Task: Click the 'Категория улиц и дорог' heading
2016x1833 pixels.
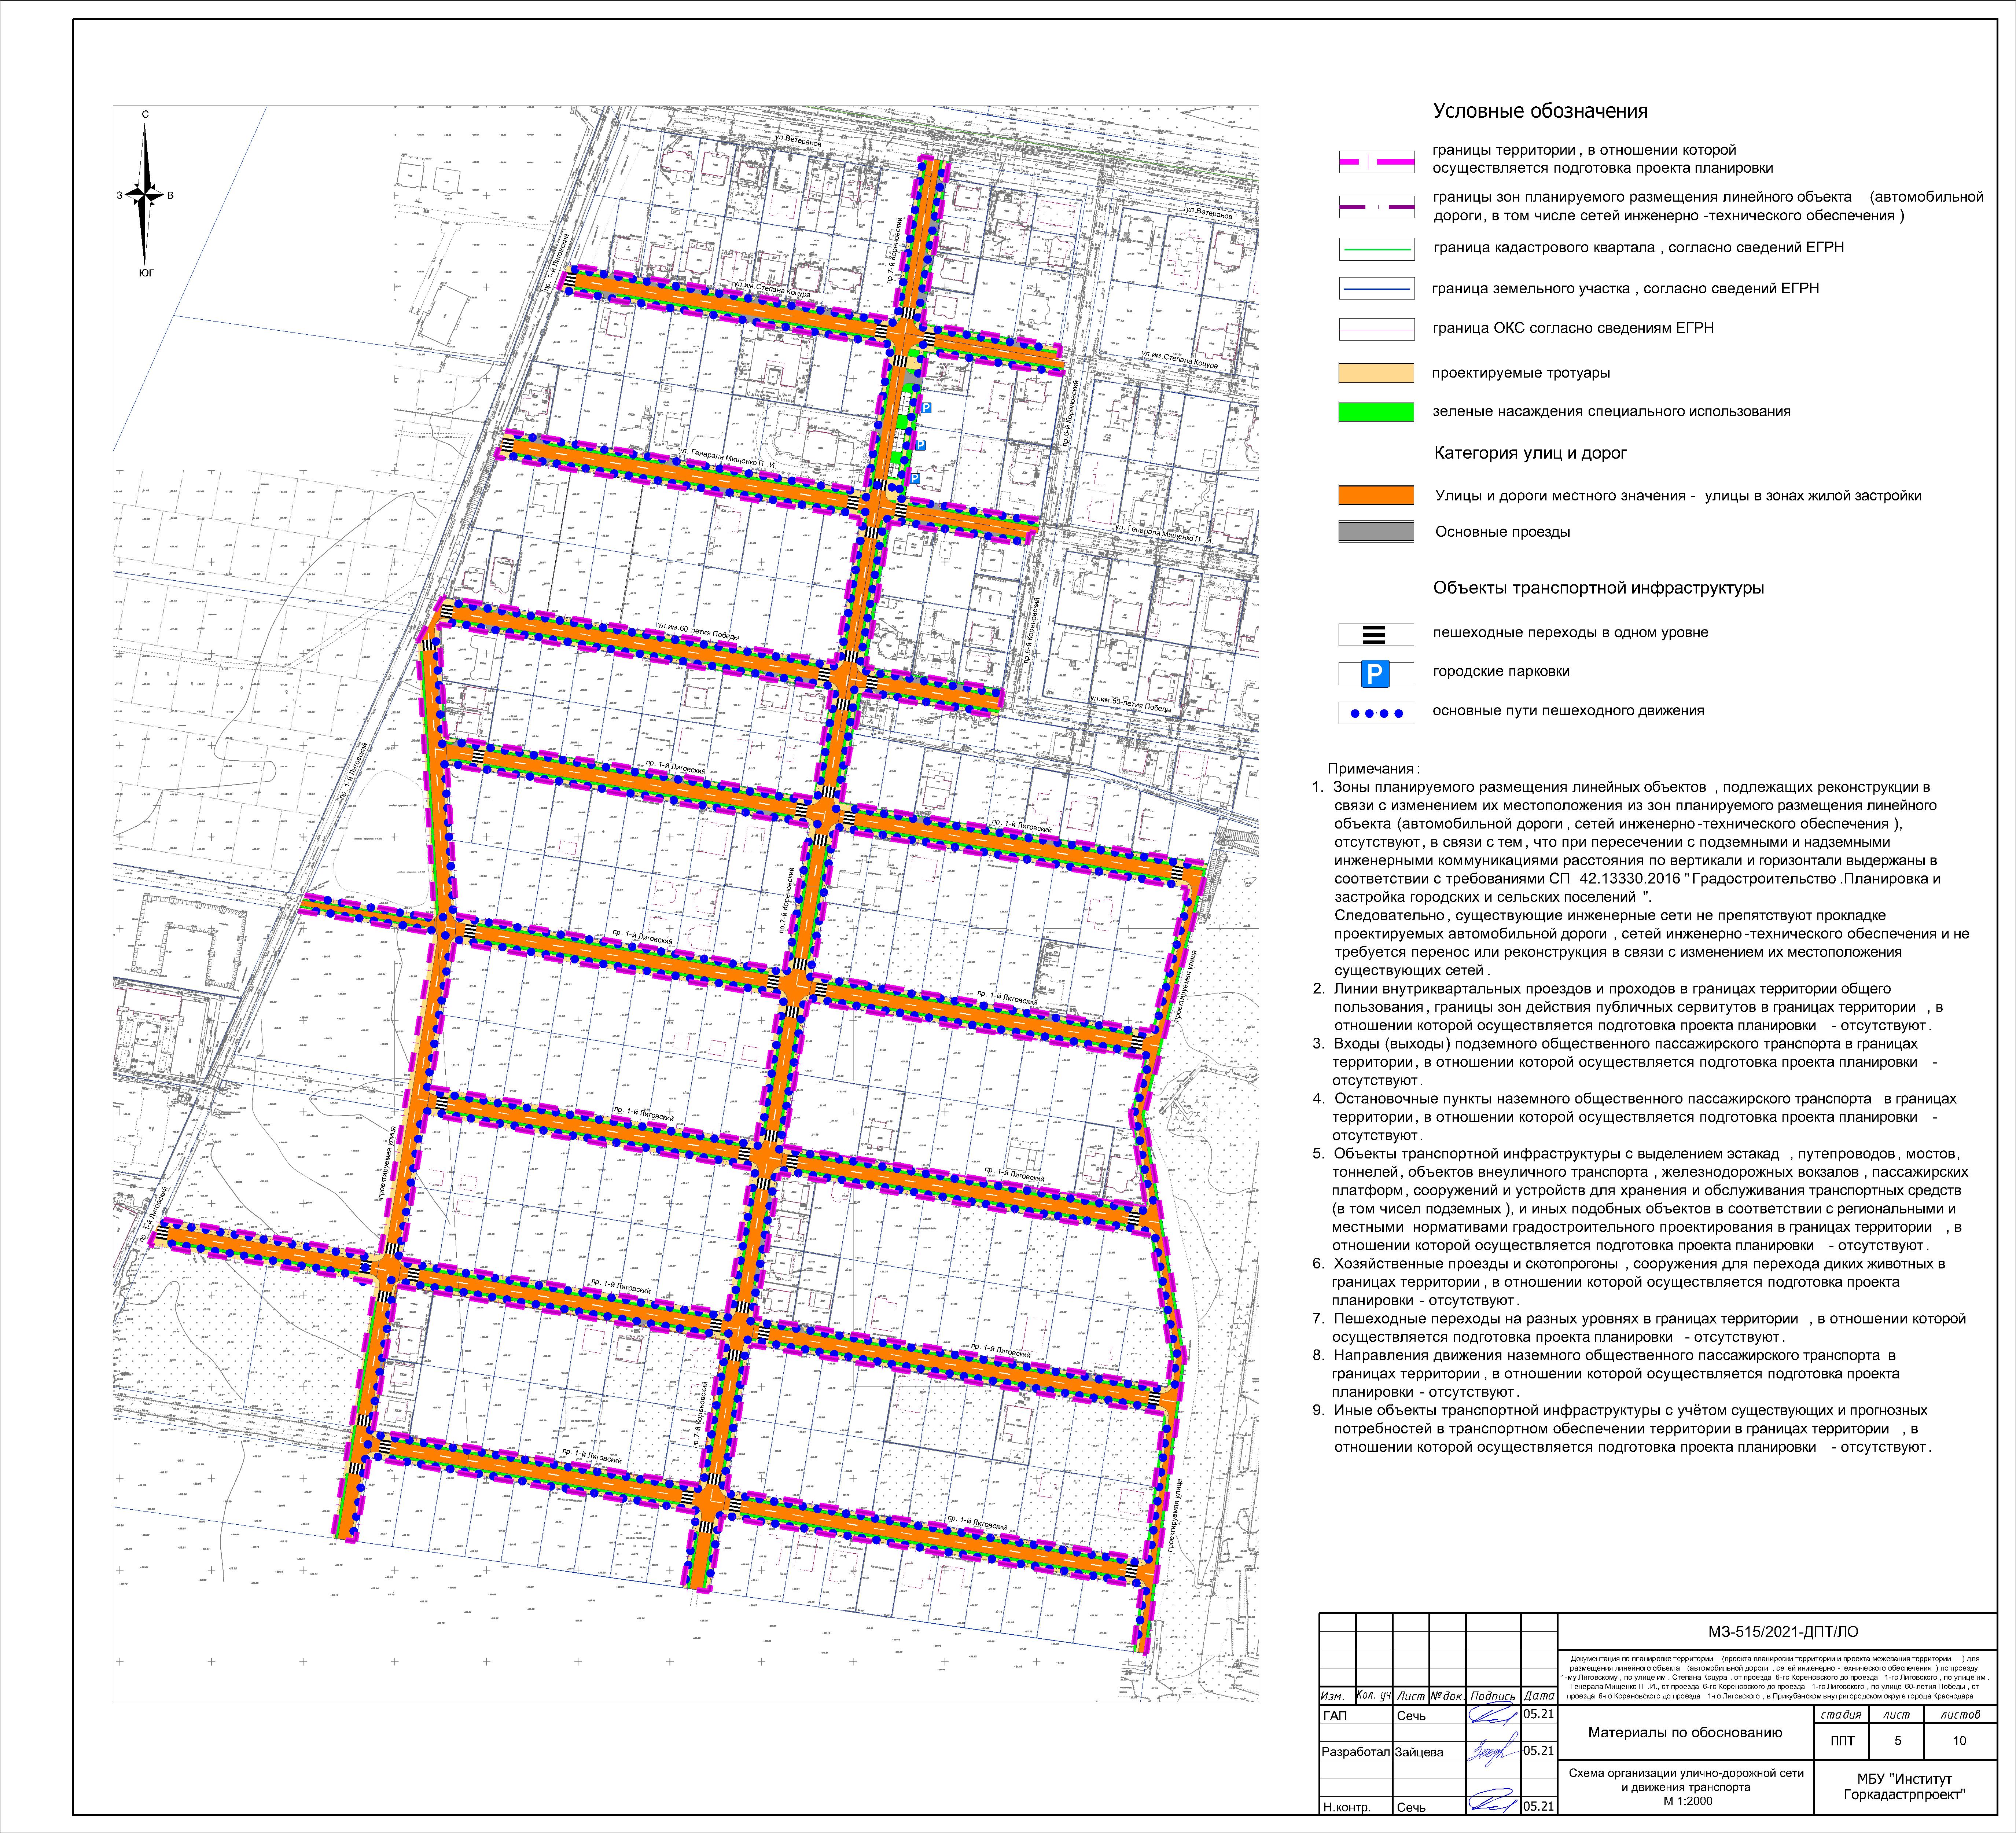Action: 1531,453
